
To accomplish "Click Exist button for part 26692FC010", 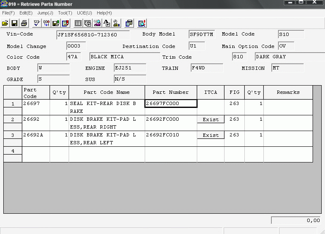I will point(210,135).
